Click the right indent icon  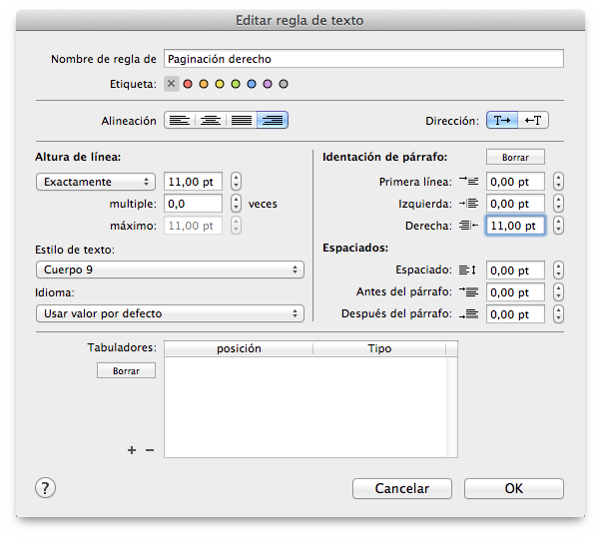pyautogui.click(x=469, y=226)
